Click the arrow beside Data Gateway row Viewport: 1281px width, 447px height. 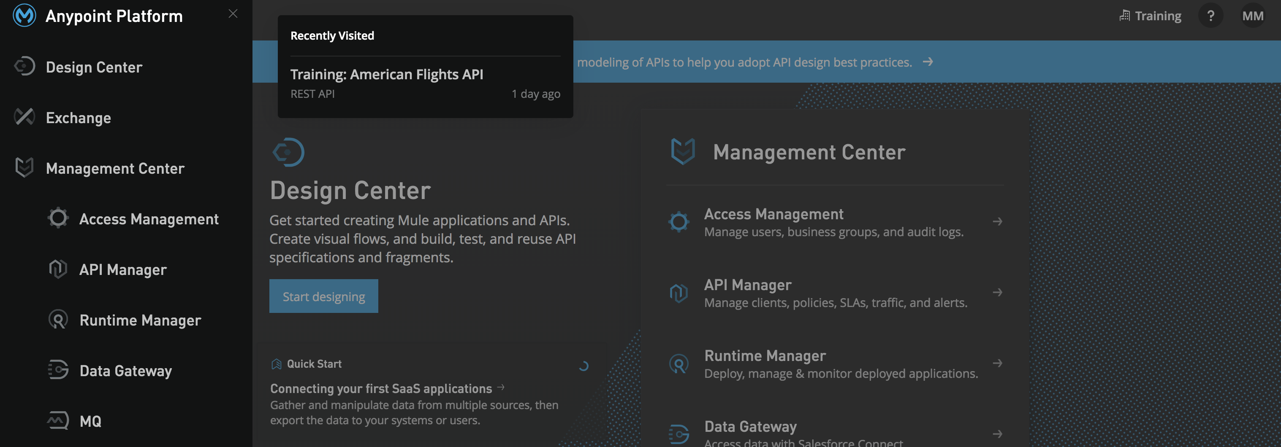[x=997, y=434]
